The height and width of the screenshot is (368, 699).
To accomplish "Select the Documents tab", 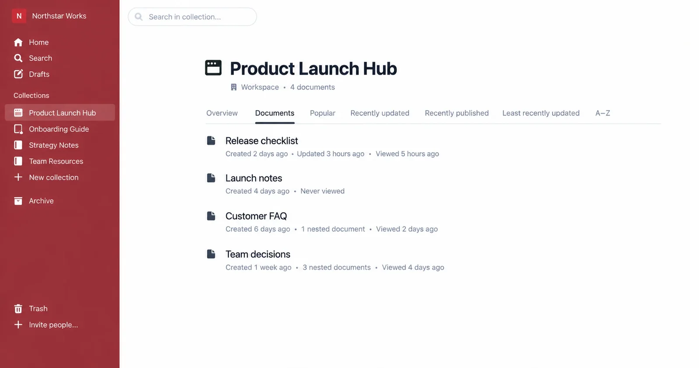I will tap(275, 113).
